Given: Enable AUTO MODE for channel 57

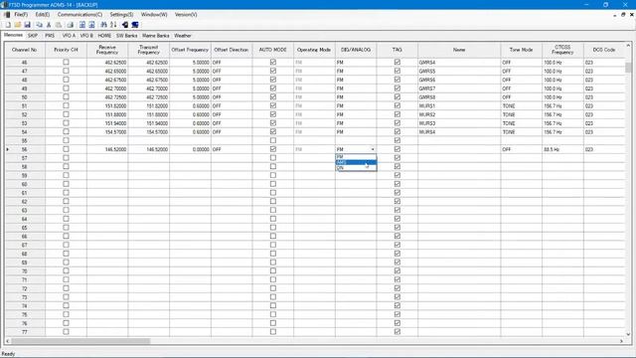Looking at the screenshot, I should pyautogui.click(x=273, y=157).
